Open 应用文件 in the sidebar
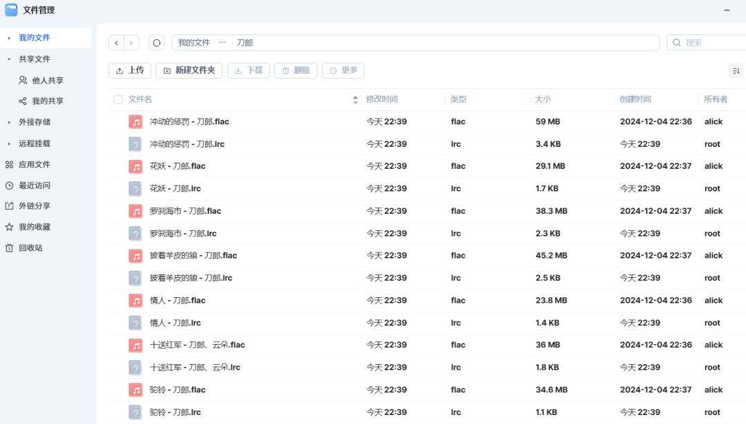 click(x=35, y=165)
